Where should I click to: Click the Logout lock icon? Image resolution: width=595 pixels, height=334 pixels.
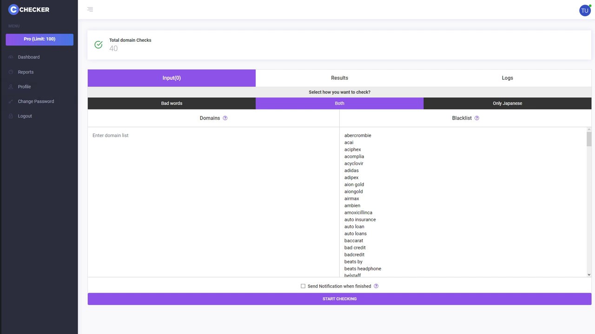click(x=11, y=116)
